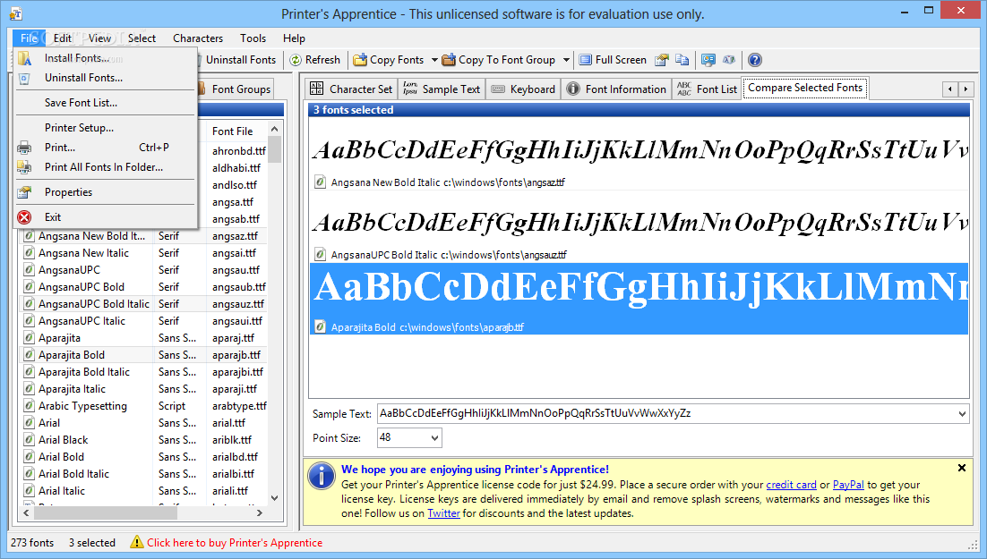This screenshot has height=559, width=987.
Task: Select the Compare Selected Fonts tab
Action: pos(805,88)
